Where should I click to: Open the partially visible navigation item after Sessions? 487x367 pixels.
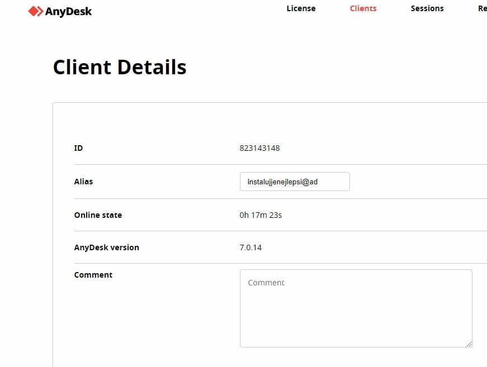[482, 8]
